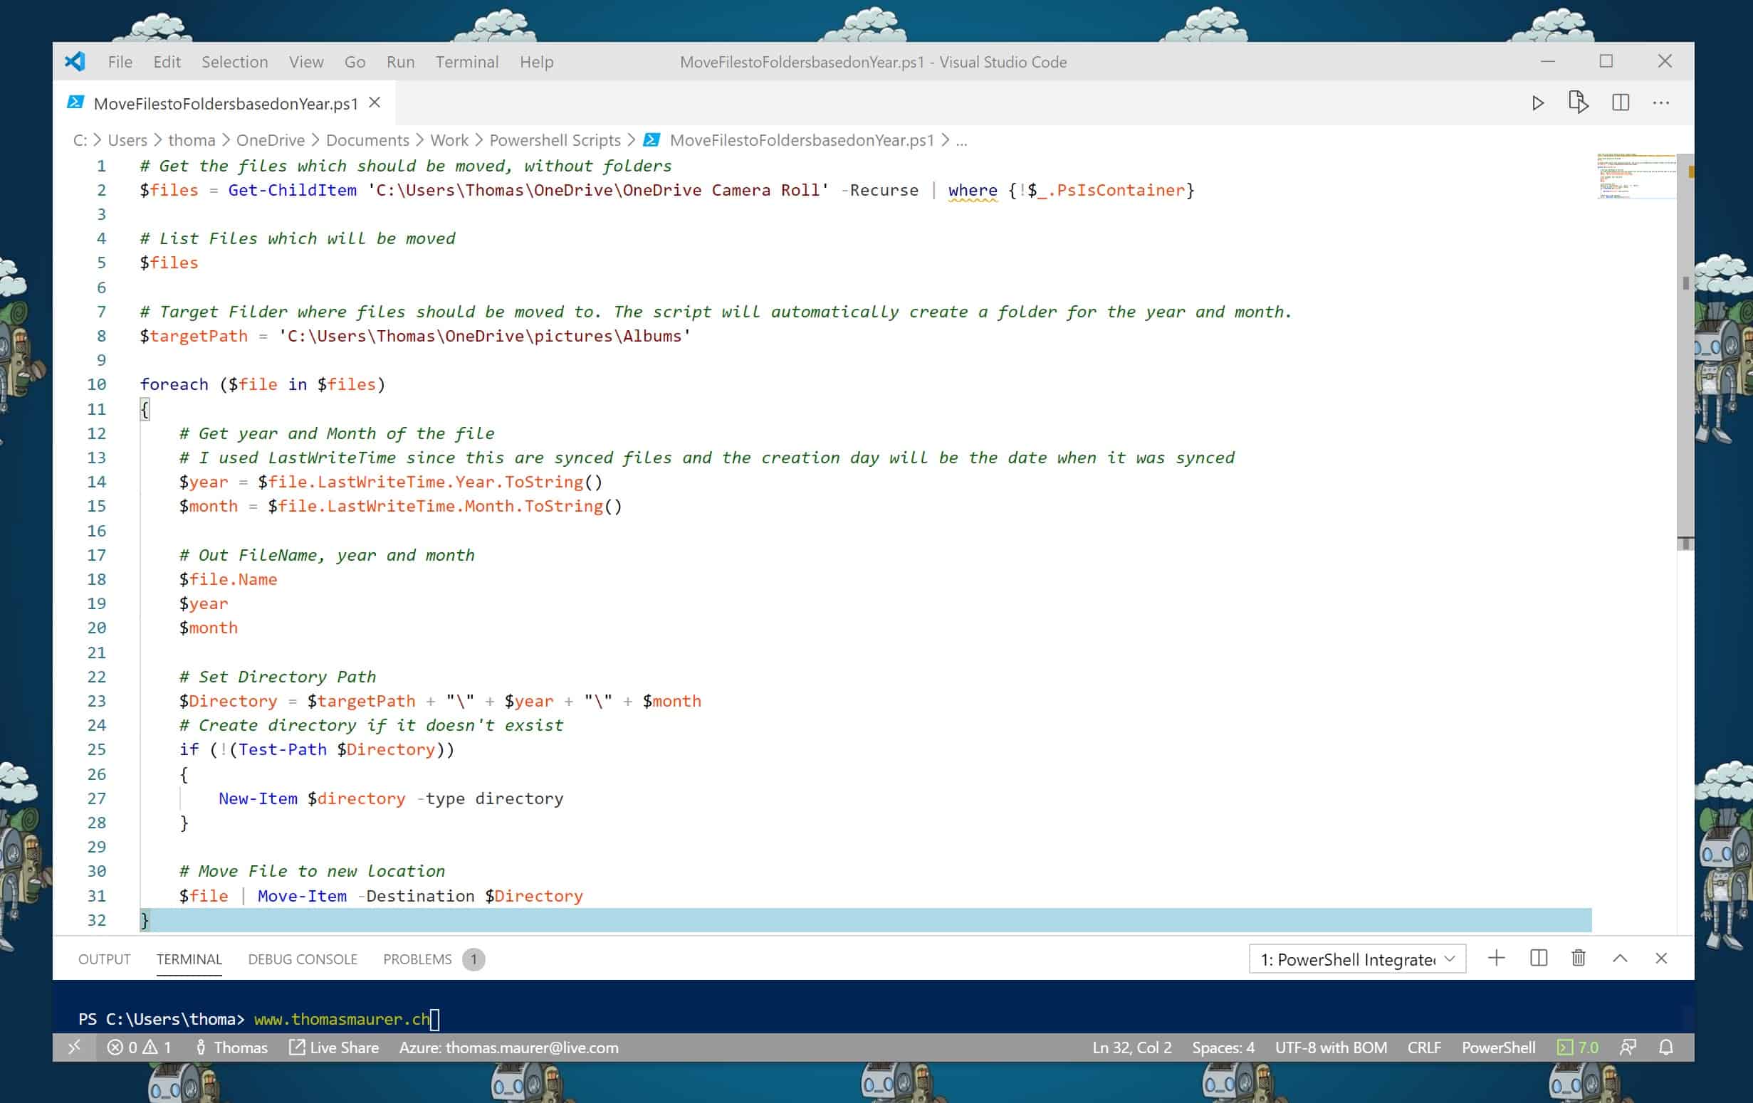This screenshot has width=1753, height=1103.
Task: Close the terminal panel
Action: [1660, 959]
